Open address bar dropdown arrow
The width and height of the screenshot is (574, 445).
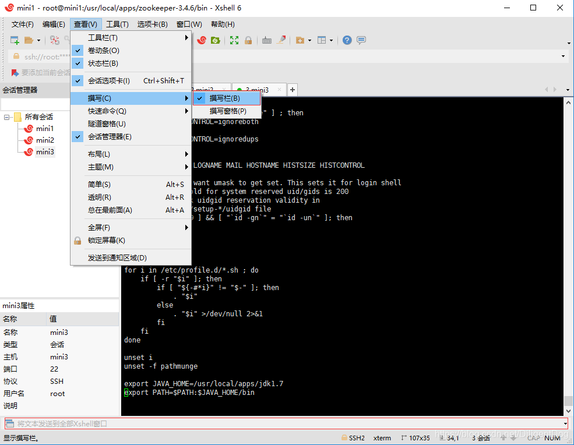click(563, 56)
